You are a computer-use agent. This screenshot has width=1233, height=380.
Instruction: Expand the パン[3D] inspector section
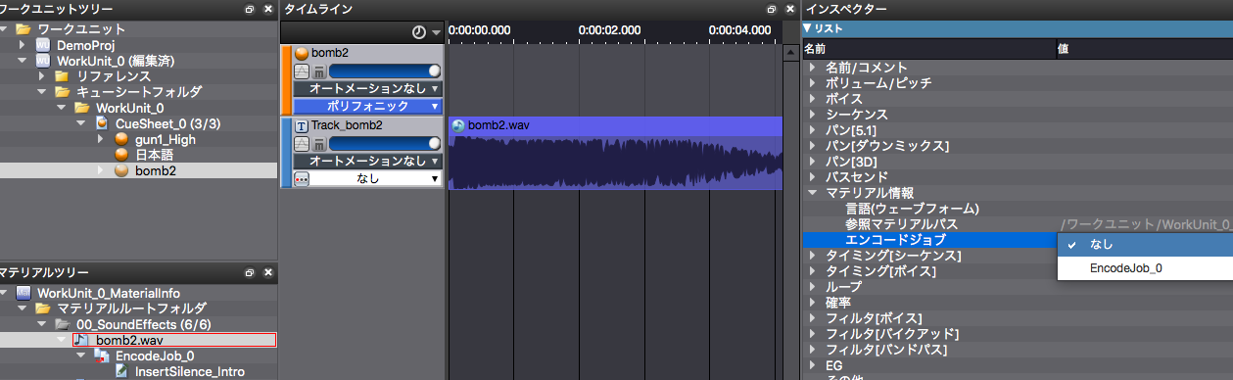(812, 162)
